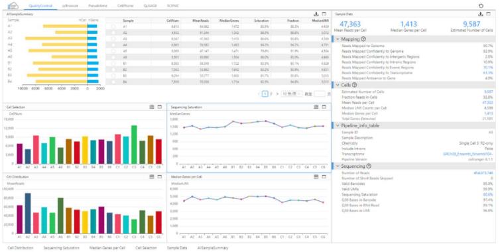
Task: Collapse the Cells section
Action: point(338,85)
